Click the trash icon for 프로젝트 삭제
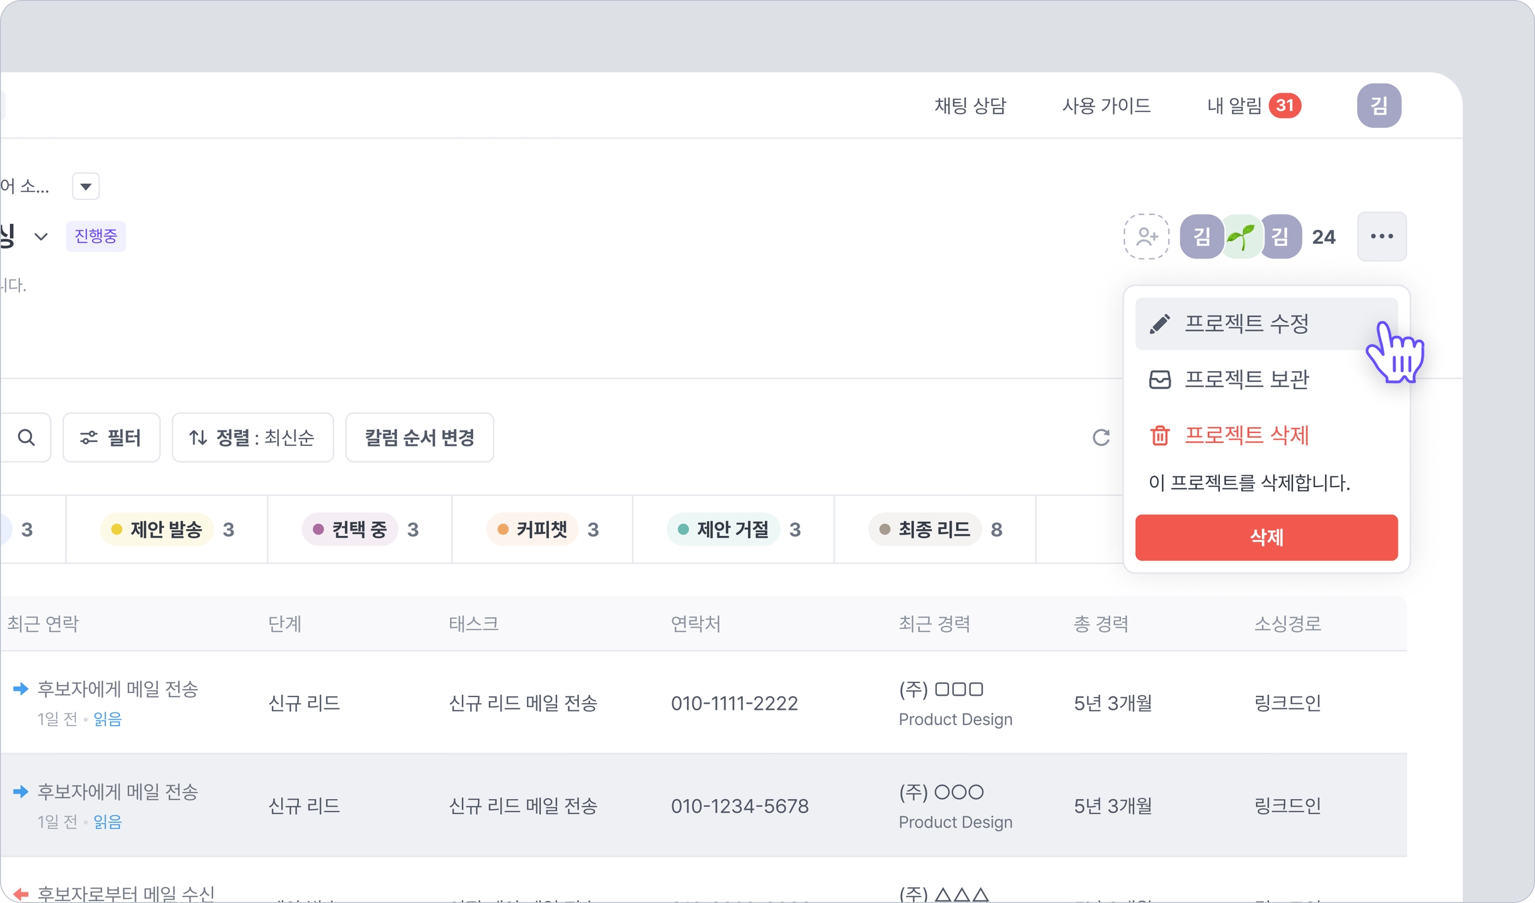The image size is (1535, 903). click(1160, 435)
